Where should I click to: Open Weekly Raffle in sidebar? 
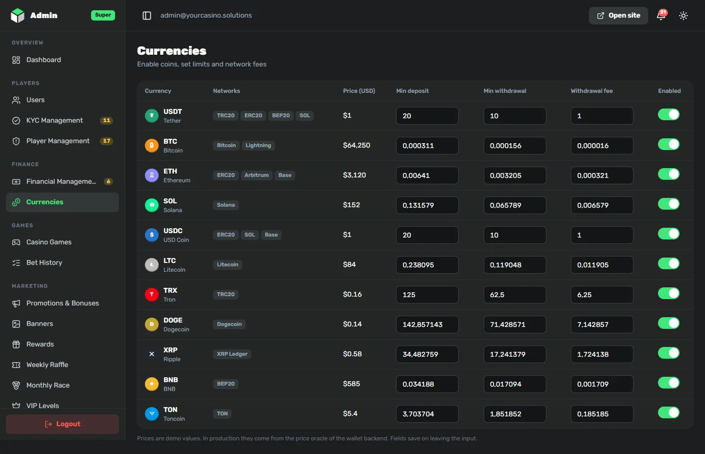(62, 365)
